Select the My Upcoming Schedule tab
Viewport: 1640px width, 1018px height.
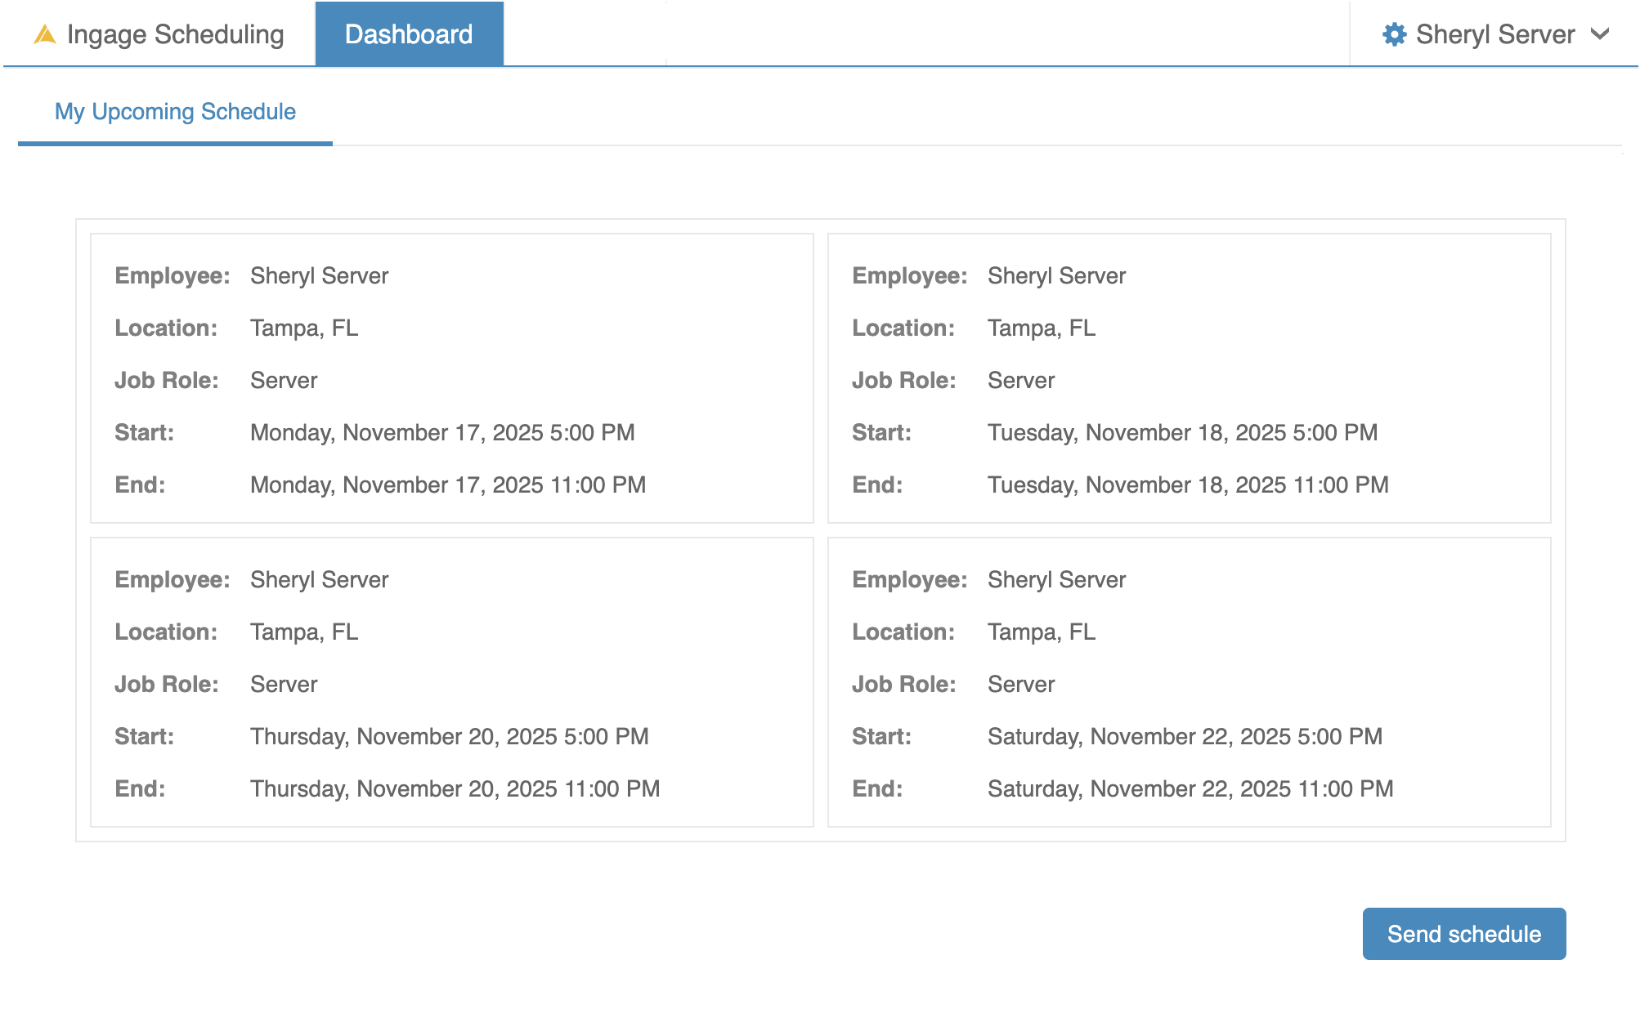[175, 112]
